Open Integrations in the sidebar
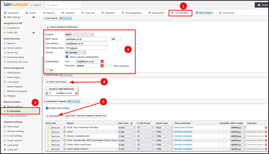Screen dimensions: 269x154 coord(13,28)
